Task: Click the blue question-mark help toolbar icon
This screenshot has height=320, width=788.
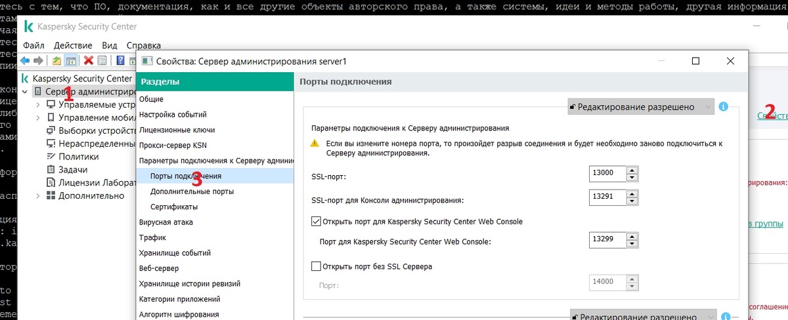Action: [121, 61]
